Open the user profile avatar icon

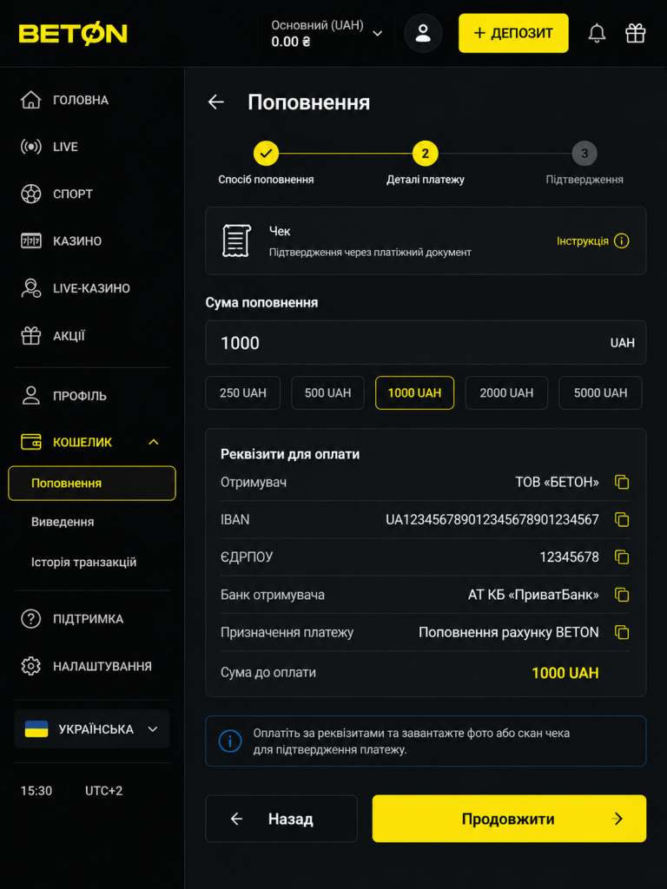click(423, 34)
